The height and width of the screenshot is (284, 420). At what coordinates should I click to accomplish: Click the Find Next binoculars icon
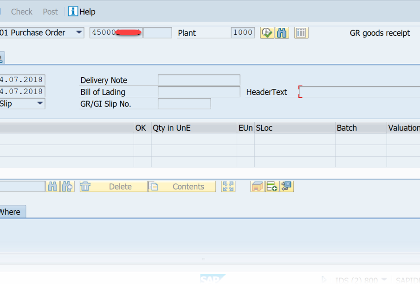(x=68, y=187)
